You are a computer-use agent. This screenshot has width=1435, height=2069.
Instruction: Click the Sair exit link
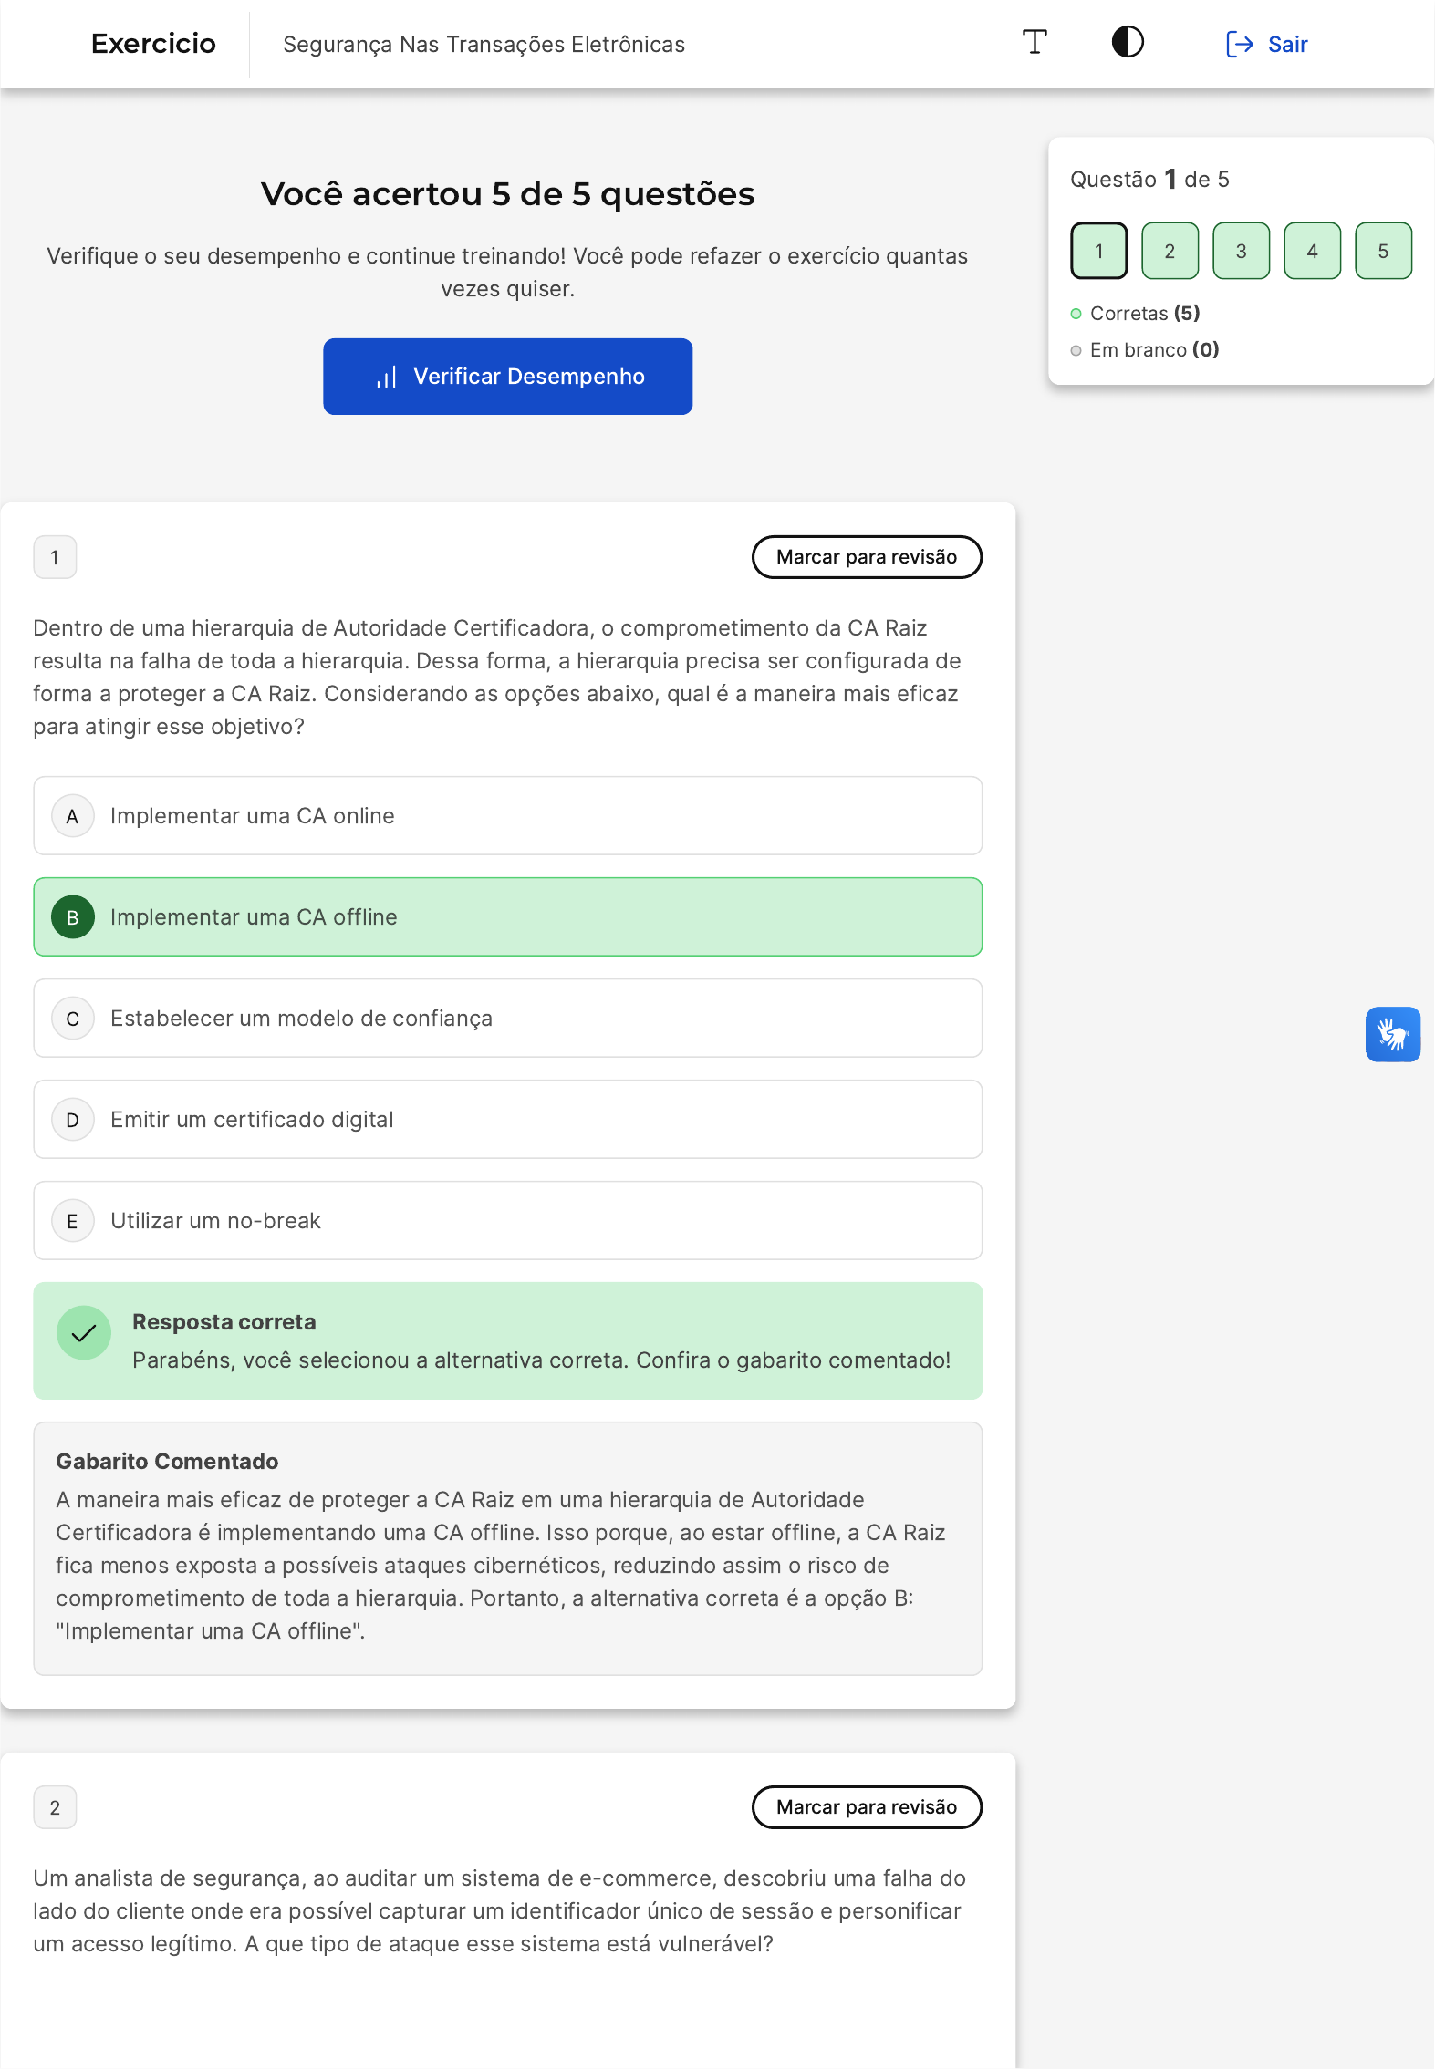pyautogui.click(x=1266, y=44)
